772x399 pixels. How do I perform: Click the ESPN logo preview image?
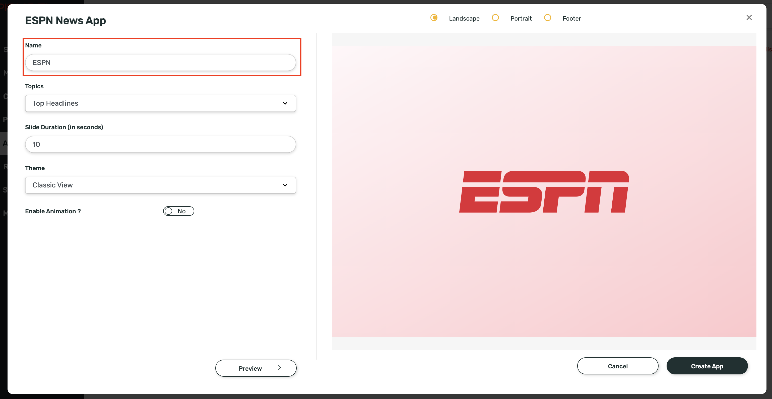tap(544, 191)
